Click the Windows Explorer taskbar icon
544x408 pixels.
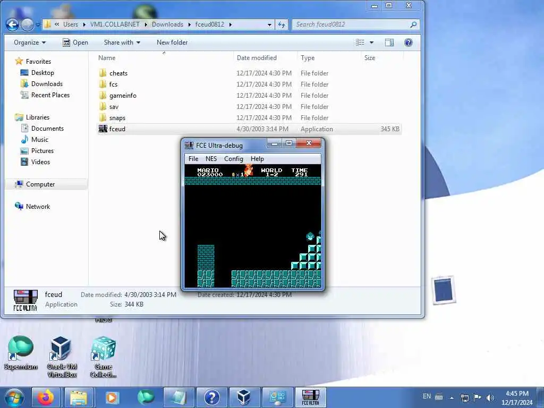click(79, 397)
